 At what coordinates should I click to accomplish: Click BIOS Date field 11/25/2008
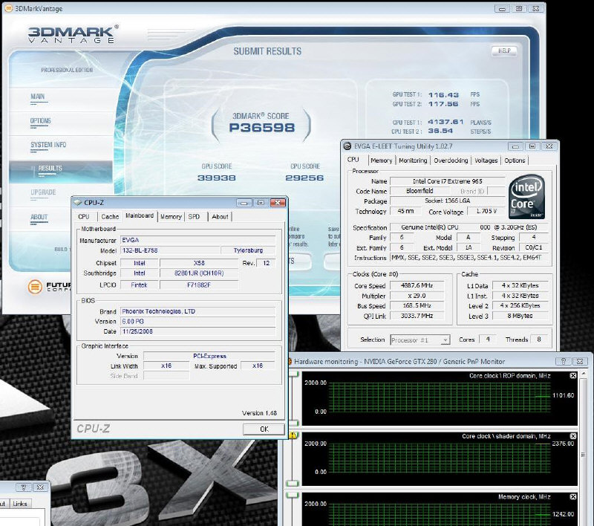(x=198, y=331)
